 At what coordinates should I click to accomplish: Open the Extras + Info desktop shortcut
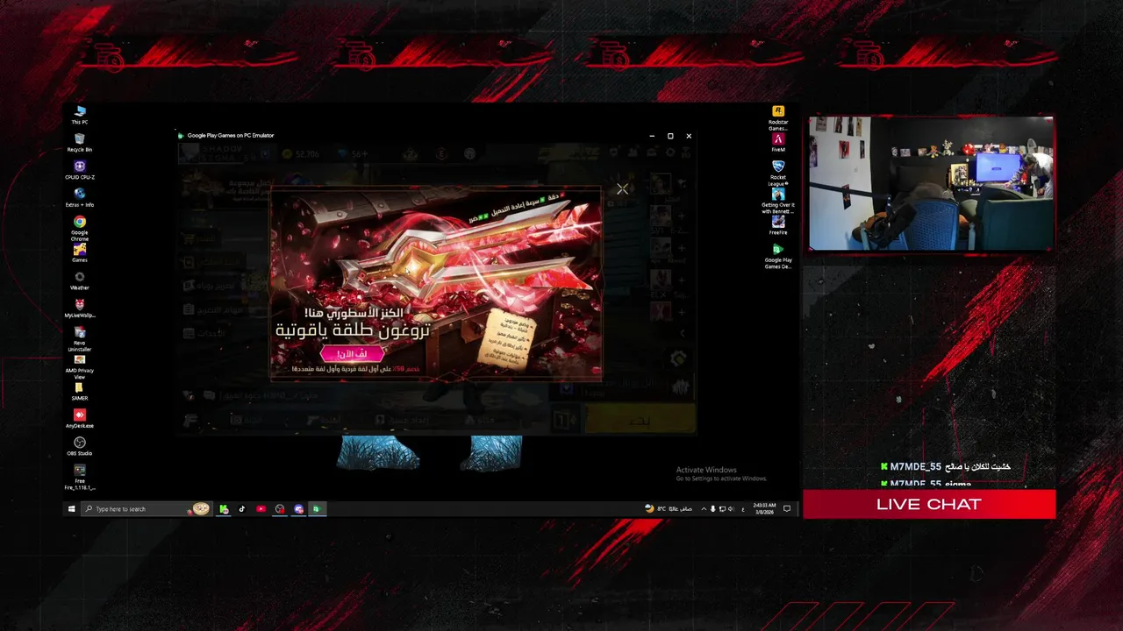[x=80, y=198]
